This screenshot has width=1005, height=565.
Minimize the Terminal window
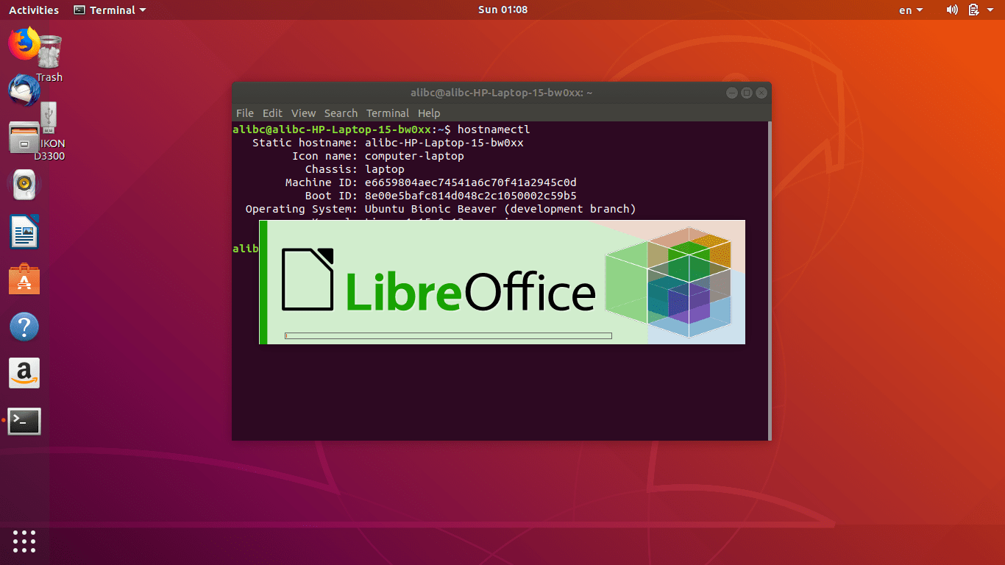pos(731,93)
